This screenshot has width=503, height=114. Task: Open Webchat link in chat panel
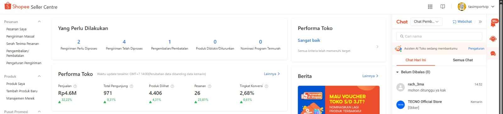462,22
